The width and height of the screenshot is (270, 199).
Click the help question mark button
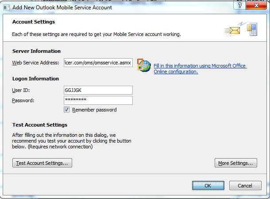(x=239, y=5)
